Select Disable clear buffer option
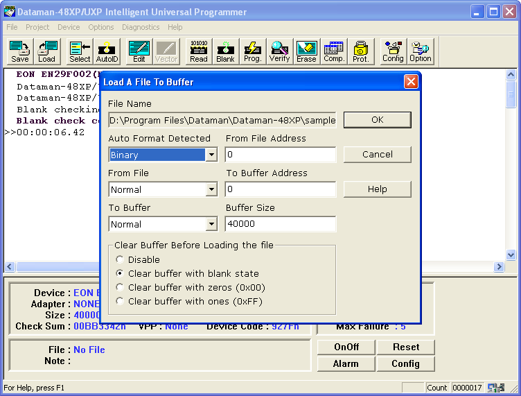 pos(120,259)
